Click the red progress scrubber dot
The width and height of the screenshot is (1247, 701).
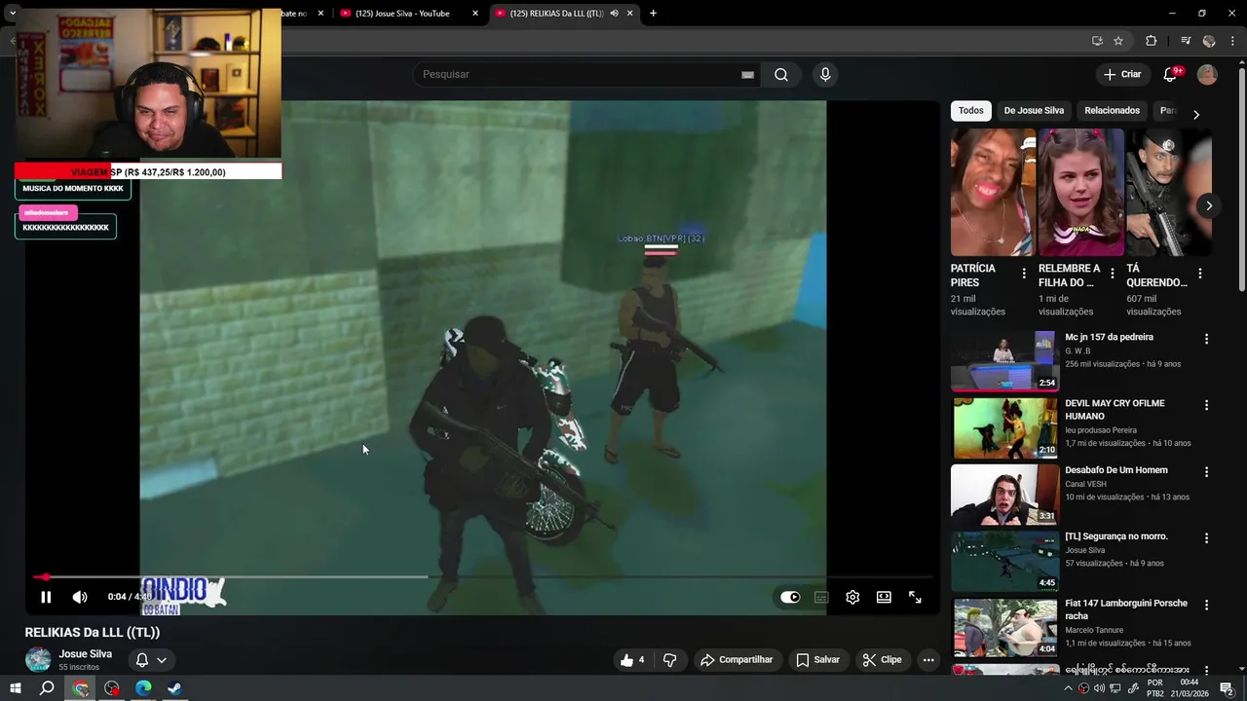click(x=45, y=577)
